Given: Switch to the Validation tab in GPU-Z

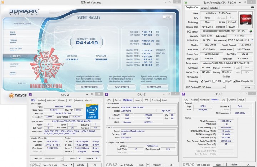Looking at the screenshot, I should pos(214,8).
